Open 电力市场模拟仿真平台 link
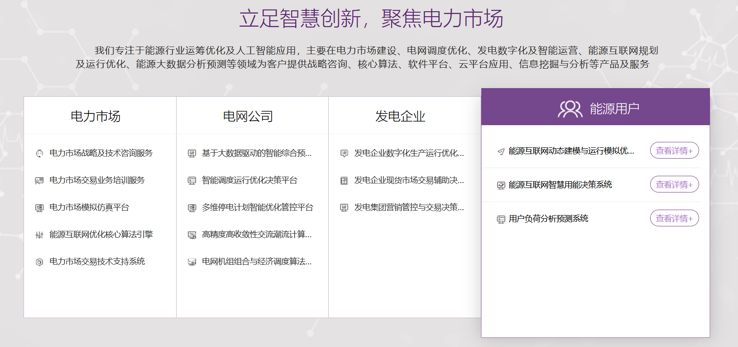Screen dimensions: 738x347 pyautogui.click(x=89, y=207)
